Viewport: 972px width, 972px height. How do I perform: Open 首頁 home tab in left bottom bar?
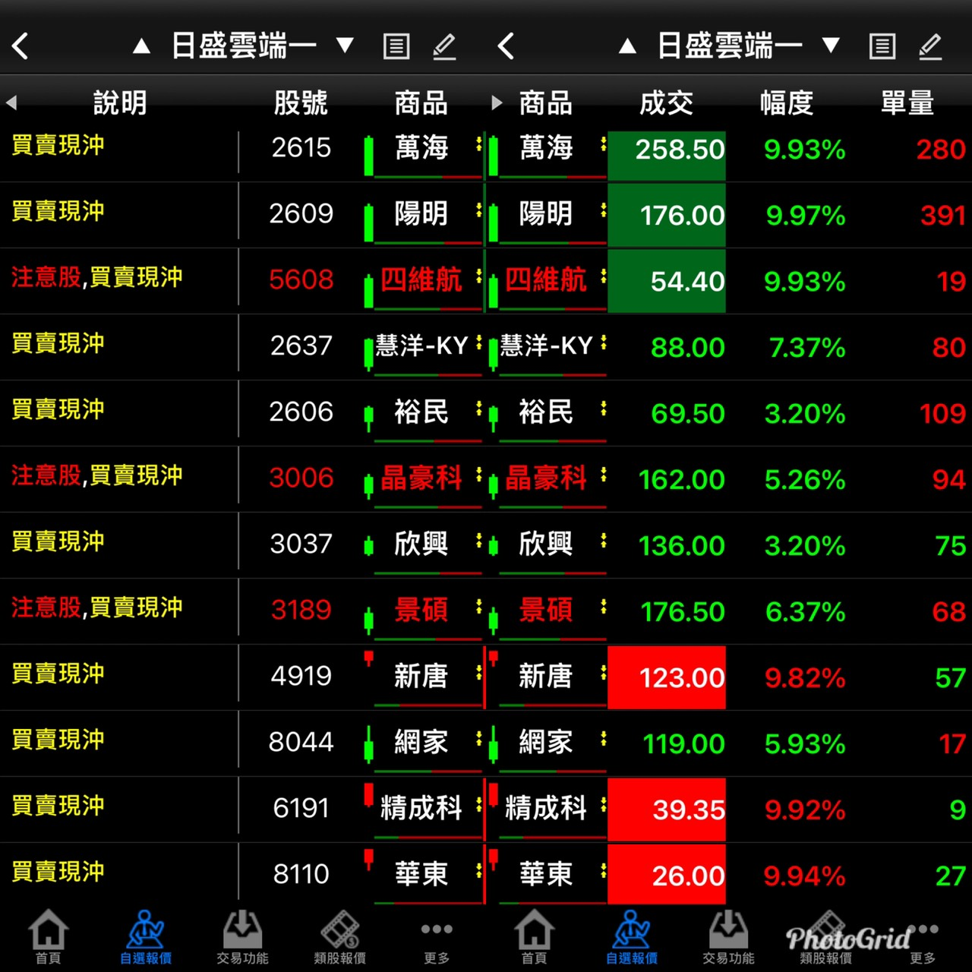click(x=49, y=937)
